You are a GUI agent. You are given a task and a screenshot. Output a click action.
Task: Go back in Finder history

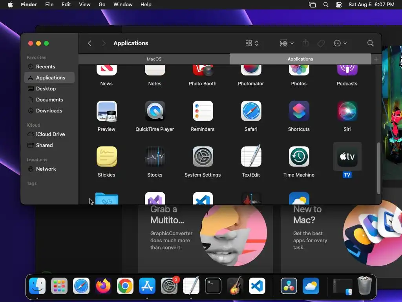pos(90,43)
